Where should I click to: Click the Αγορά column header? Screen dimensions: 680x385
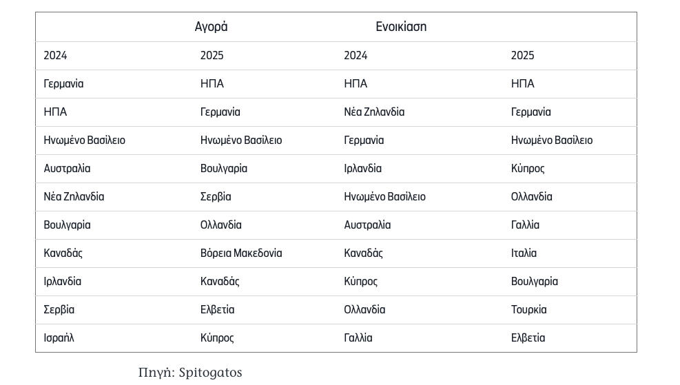coord(211,27)
